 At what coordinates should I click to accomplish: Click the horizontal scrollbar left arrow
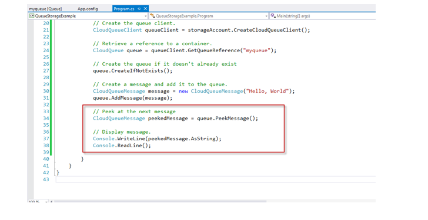[x=52, y=201]
